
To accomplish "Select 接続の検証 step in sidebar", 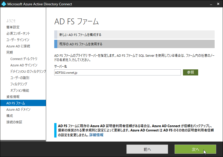I will point(14,122).
